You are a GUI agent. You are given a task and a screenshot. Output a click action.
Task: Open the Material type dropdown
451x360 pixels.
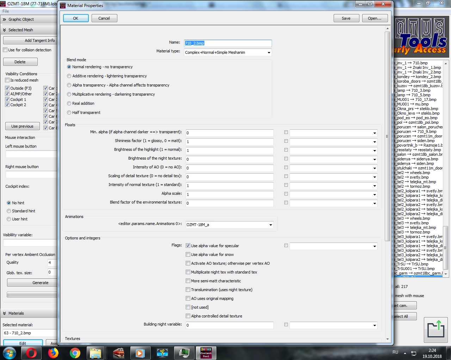pos(228,52)
